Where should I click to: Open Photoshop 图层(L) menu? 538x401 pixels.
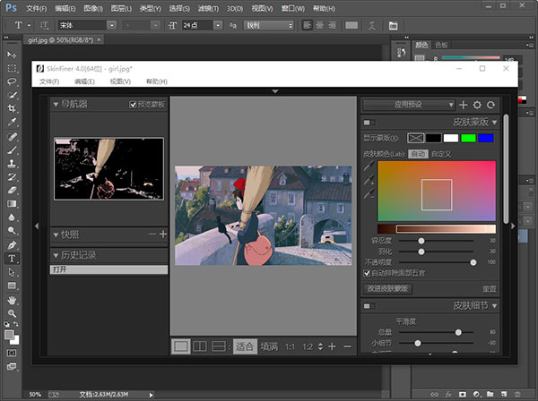121,9
